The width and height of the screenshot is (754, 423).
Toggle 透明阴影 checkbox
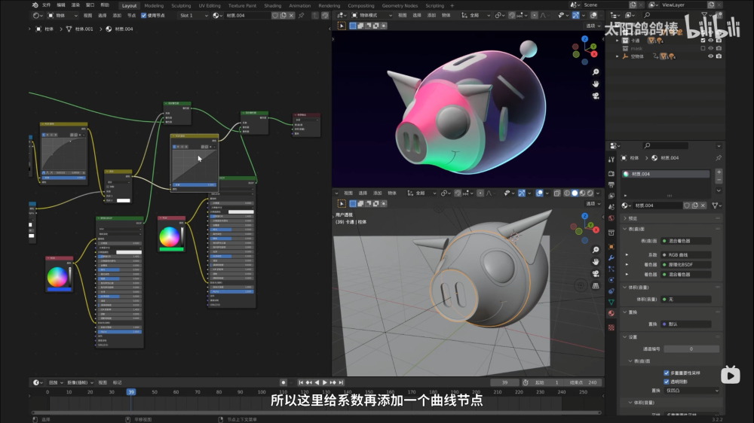pos(667,382)
